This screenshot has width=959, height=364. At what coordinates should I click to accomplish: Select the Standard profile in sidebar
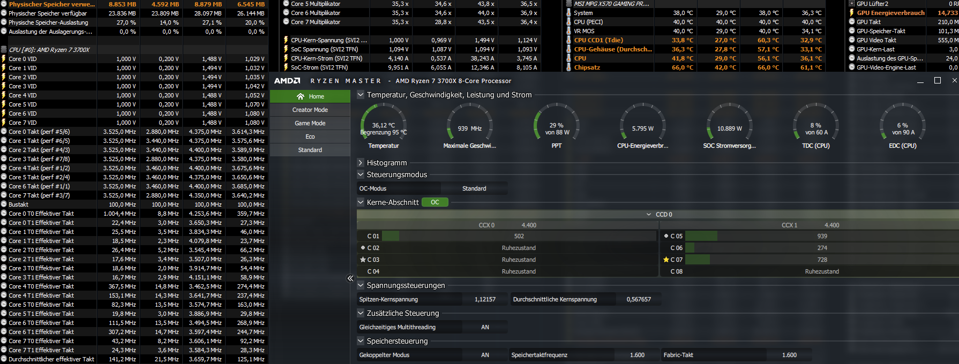coord(310,150)
